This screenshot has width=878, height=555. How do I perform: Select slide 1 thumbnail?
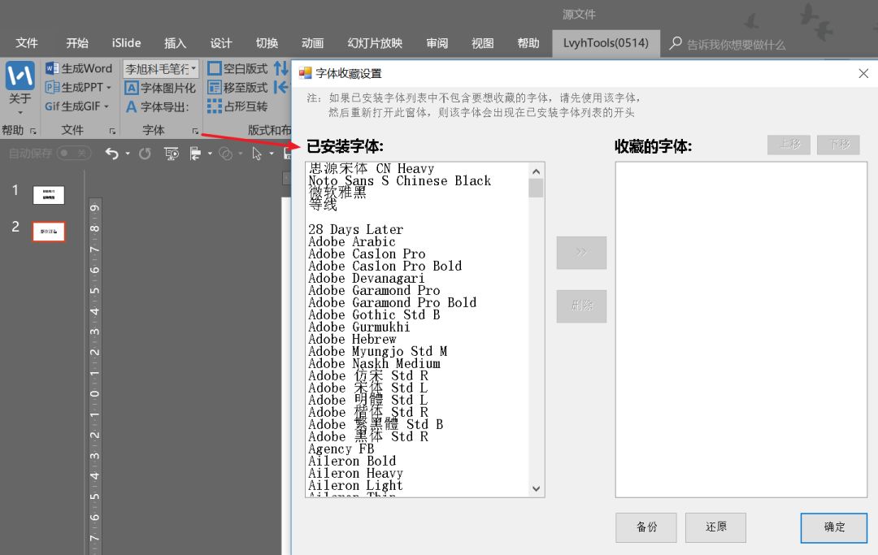tap(49, 195)
